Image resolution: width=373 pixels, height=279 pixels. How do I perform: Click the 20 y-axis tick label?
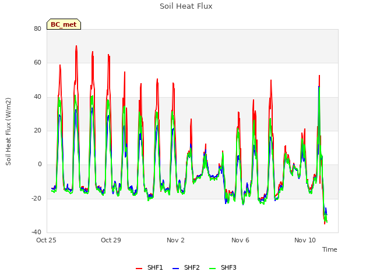37,130
